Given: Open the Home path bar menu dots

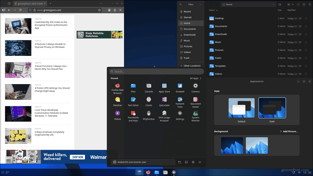Looking at the screenshot, I should point(273,5).
